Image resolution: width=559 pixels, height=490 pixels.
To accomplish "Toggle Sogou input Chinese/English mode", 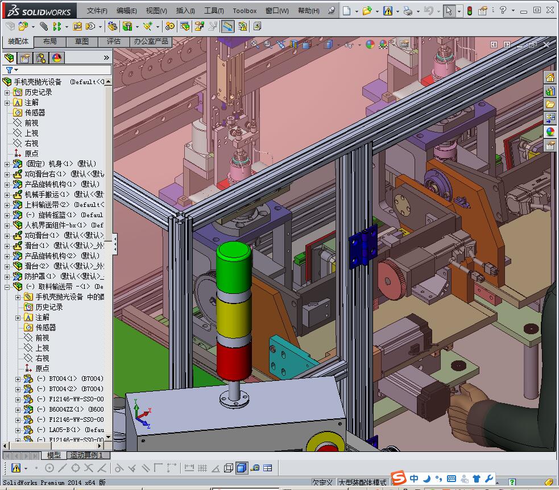I will 415,479.
